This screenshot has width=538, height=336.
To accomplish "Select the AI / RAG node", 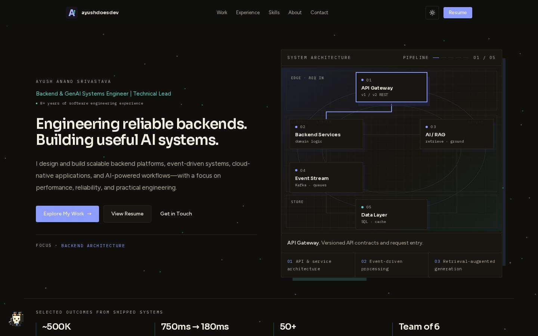I will 457,134.
